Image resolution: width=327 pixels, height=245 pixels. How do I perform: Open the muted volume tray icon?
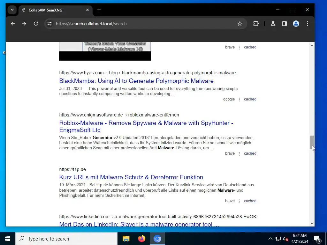[x=285, y=239]
